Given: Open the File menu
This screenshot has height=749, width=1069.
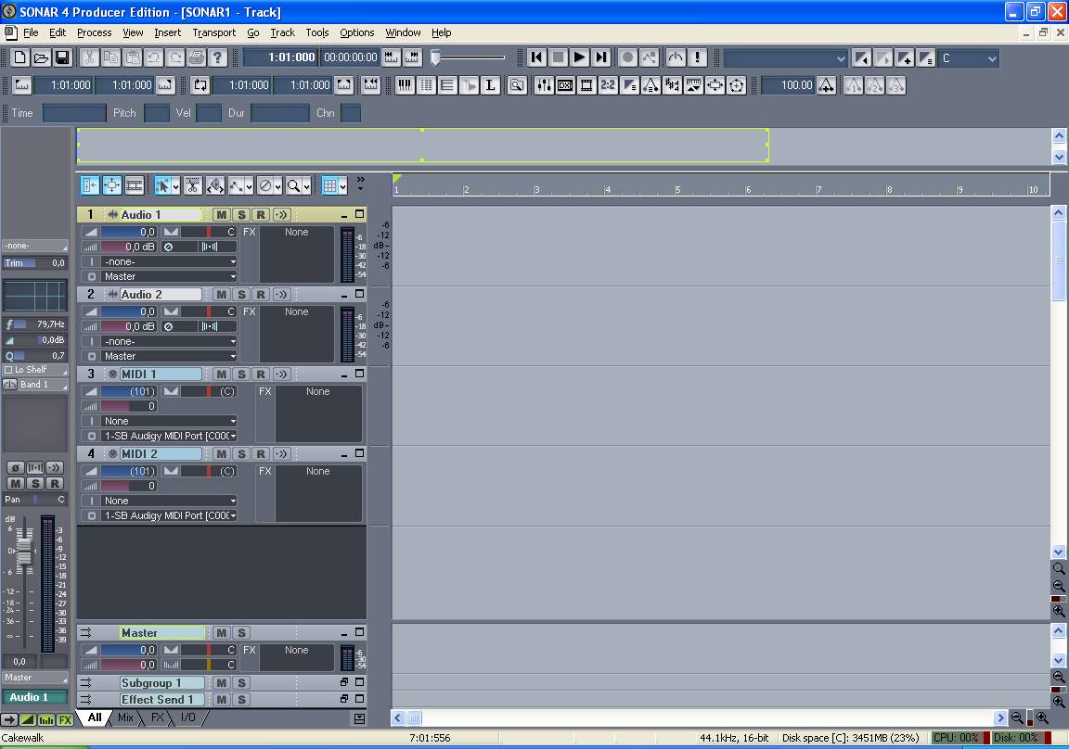Looking at the screenshot, I should point(31,32).
